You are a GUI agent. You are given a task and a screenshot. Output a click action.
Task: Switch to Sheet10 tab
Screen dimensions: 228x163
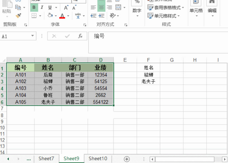coord(98,159)
